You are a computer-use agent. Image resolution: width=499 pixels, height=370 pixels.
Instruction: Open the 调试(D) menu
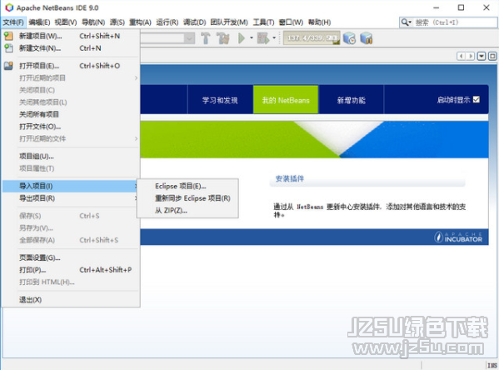(194, 22)
